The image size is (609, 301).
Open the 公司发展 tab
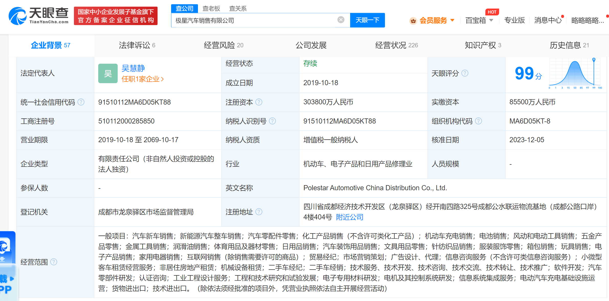point(311,45)
